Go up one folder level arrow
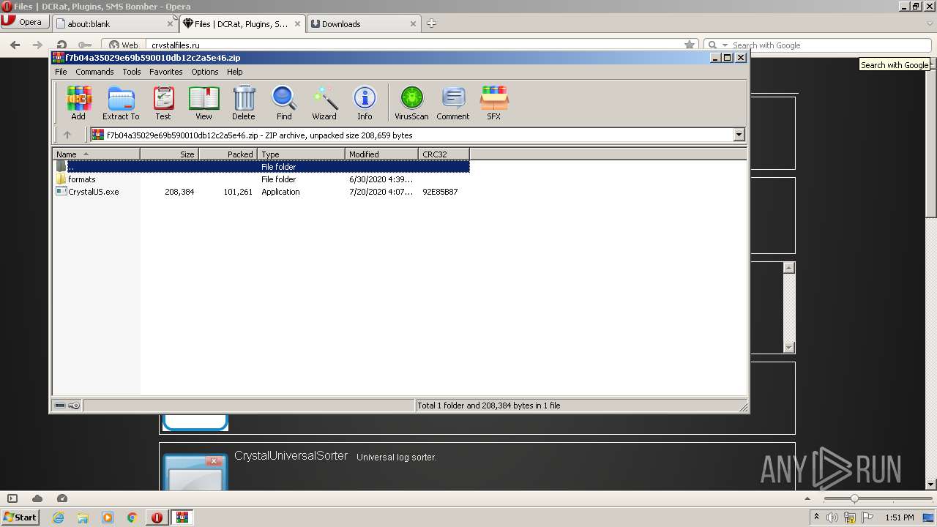Viewport: 937px width, 527px height. coord(67,135)
